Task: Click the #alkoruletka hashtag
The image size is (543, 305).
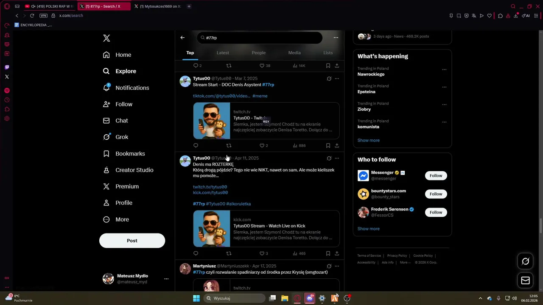Action: coord(238,204)
